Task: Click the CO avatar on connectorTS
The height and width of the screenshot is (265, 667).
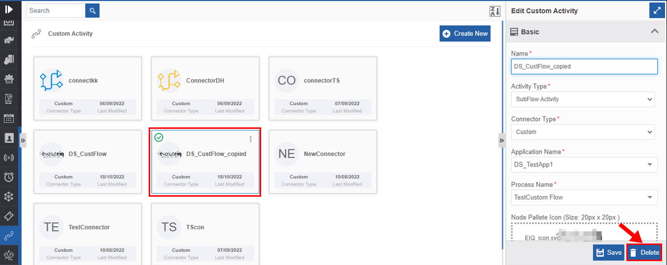Action: [x=287, y=81]
